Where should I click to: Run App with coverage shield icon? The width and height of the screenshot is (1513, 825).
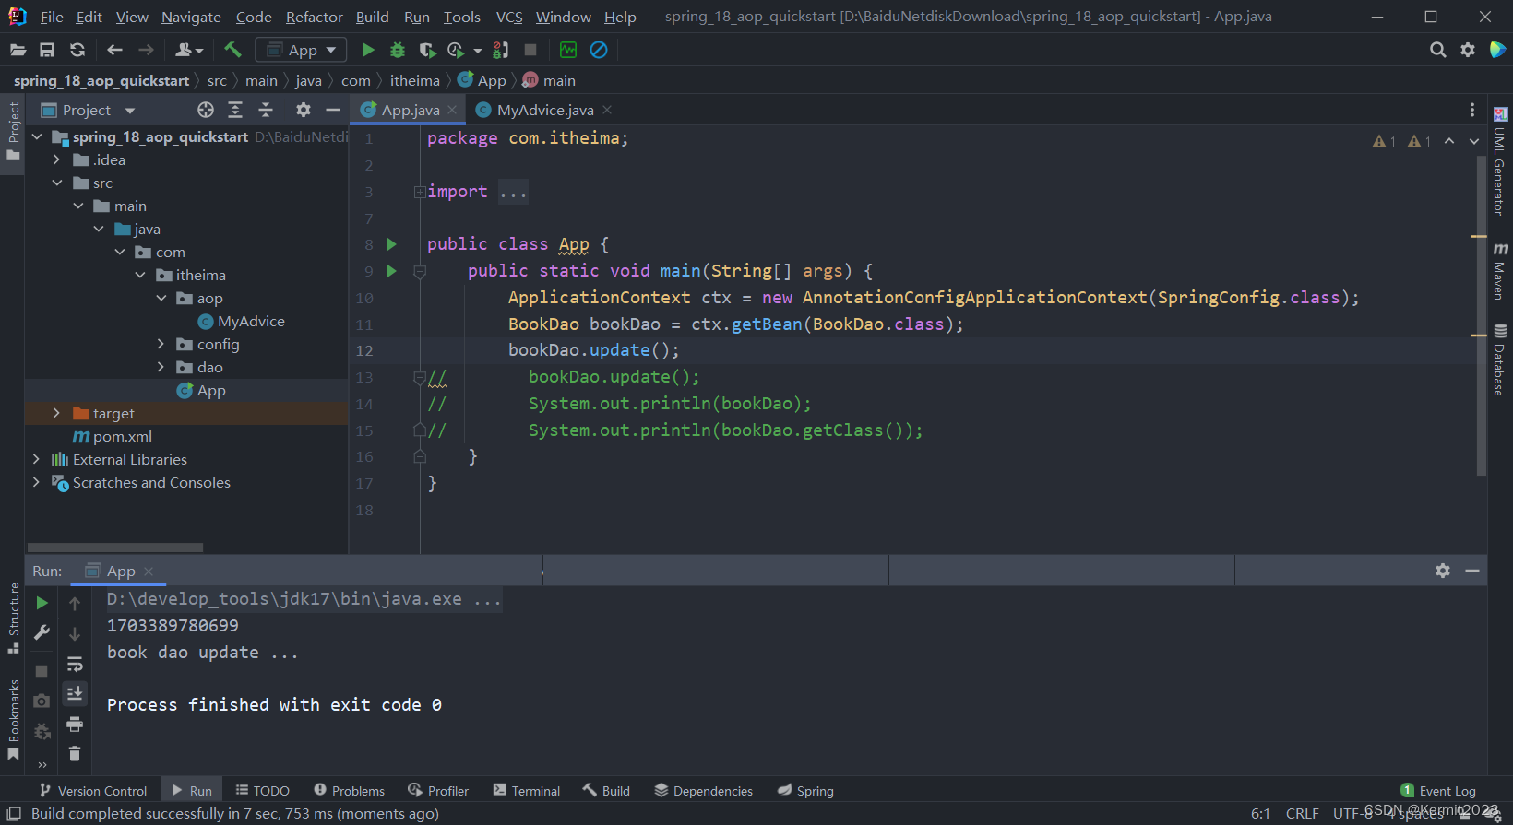[x=426, y=50]
